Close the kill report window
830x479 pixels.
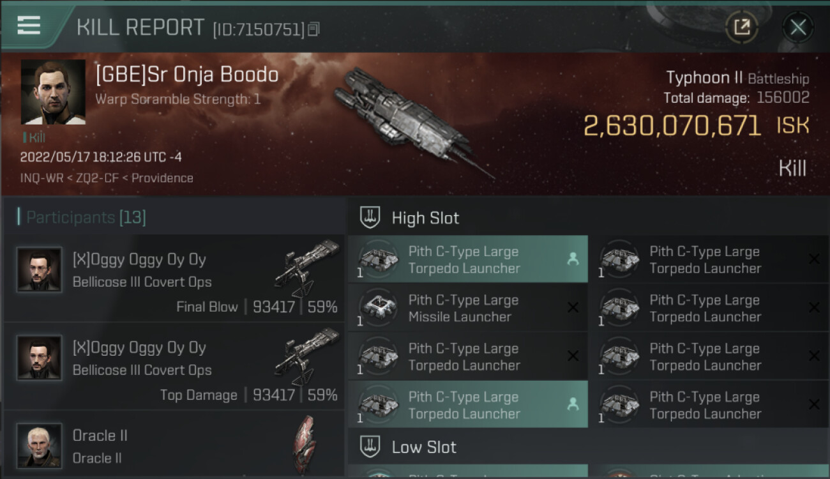(797, 27)
